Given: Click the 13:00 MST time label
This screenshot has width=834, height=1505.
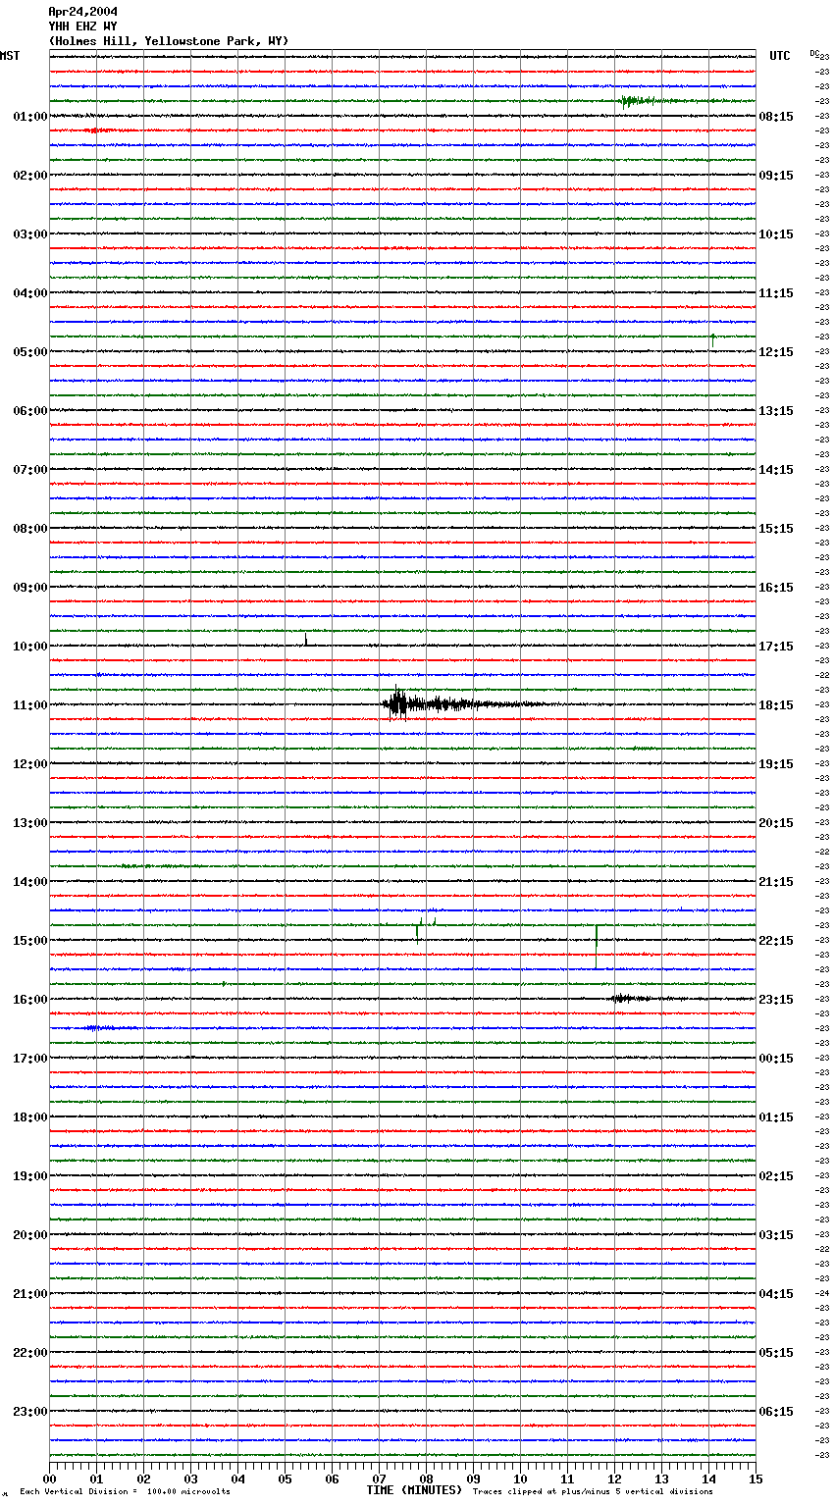Looking at the screenshot, I should tap(30, 823).
